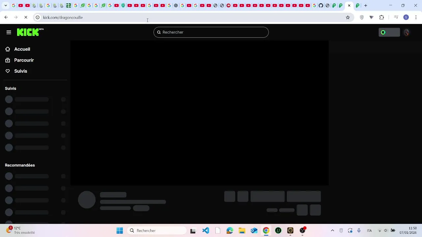422x237 pixels.
Task: Click the Chrome taskbar icon
Action: tap(266, 230)
